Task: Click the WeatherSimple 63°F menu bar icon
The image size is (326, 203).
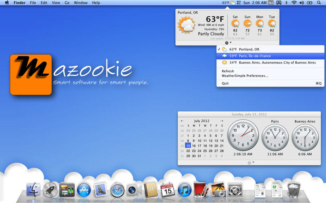Action: [229, 3]
